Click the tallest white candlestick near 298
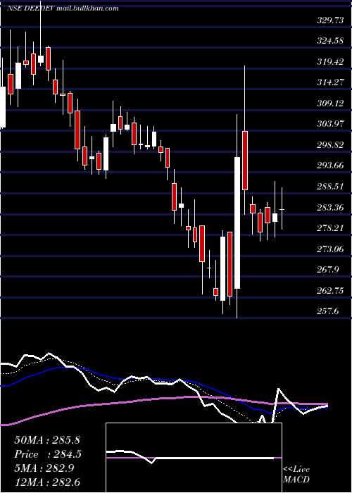Image resolution: width=352 pixels, height=493 pixels. click(237, 223)
